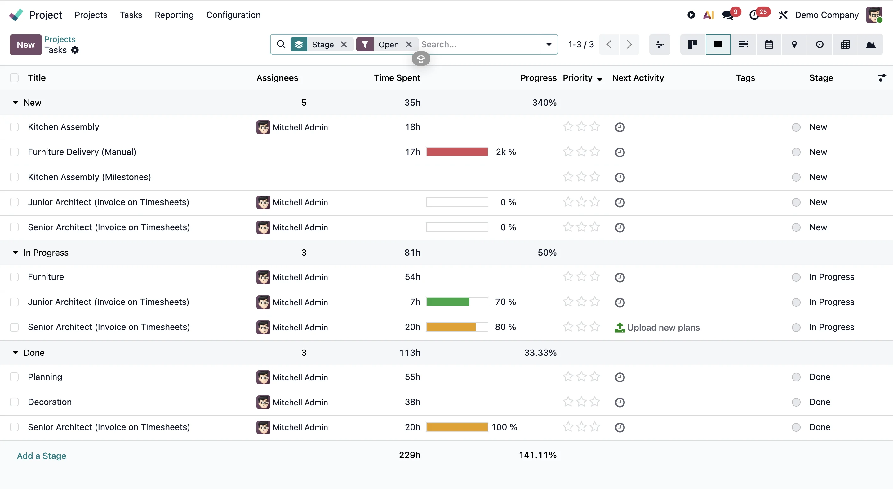Open search options dropdown arrow

[549, 44]
